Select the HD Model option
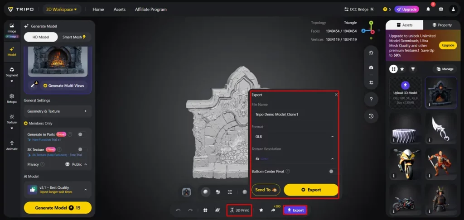This screenshot has height=220, width=464. (41, 37)
